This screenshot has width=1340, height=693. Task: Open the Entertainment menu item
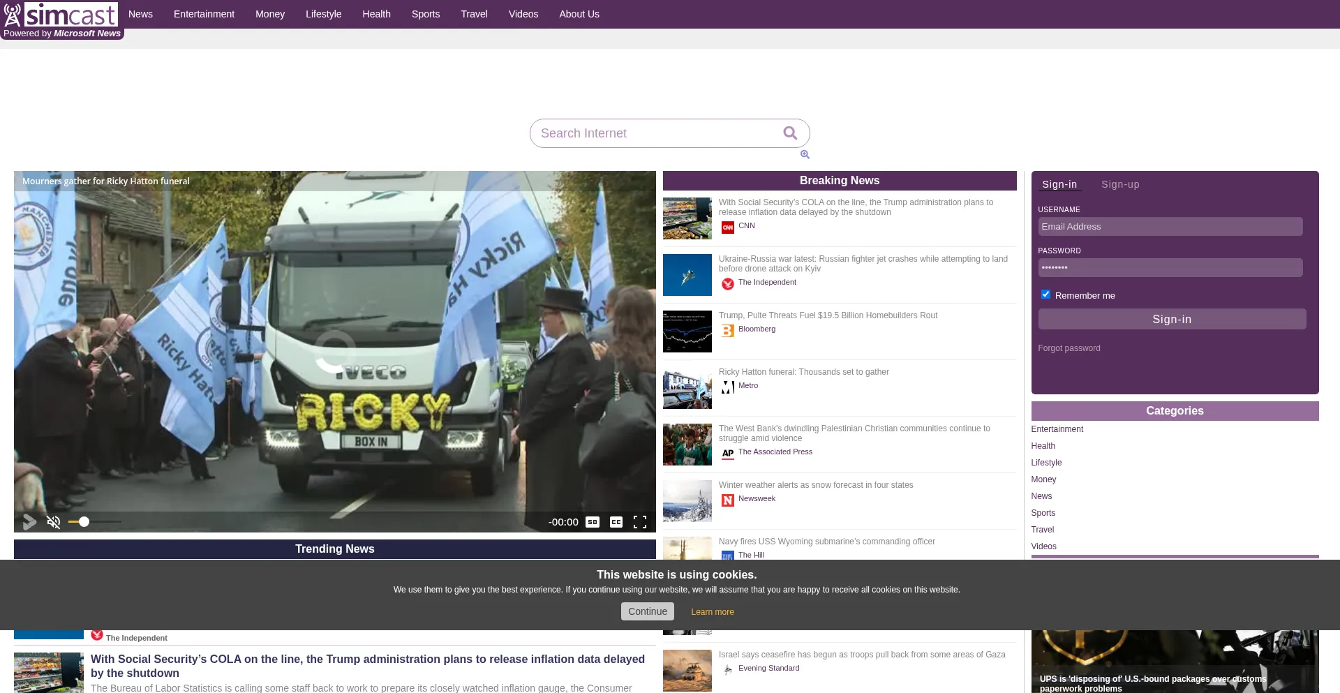click(204, 14)
